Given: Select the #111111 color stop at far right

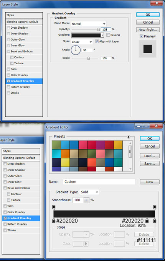Looking at the screenshot, I should point(155,220).
